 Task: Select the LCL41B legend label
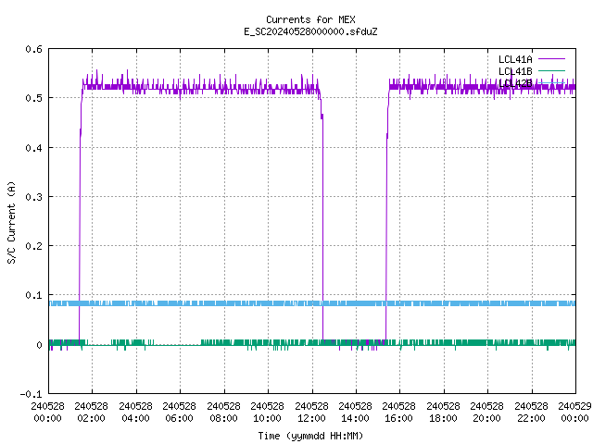coord(515,71)
